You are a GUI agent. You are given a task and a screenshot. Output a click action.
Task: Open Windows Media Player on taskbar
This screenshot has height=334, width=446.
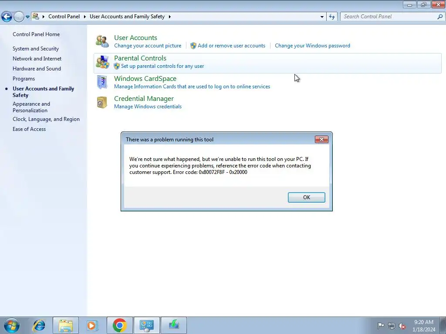point(92,325)
